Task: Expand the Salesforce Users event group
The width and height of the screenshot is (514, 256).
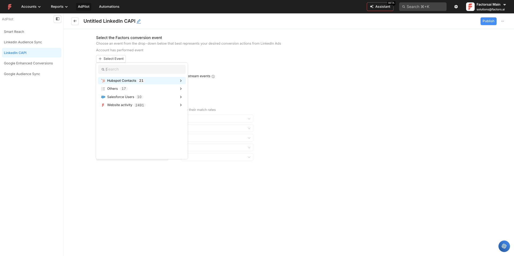Action: (x=142, y=97)
